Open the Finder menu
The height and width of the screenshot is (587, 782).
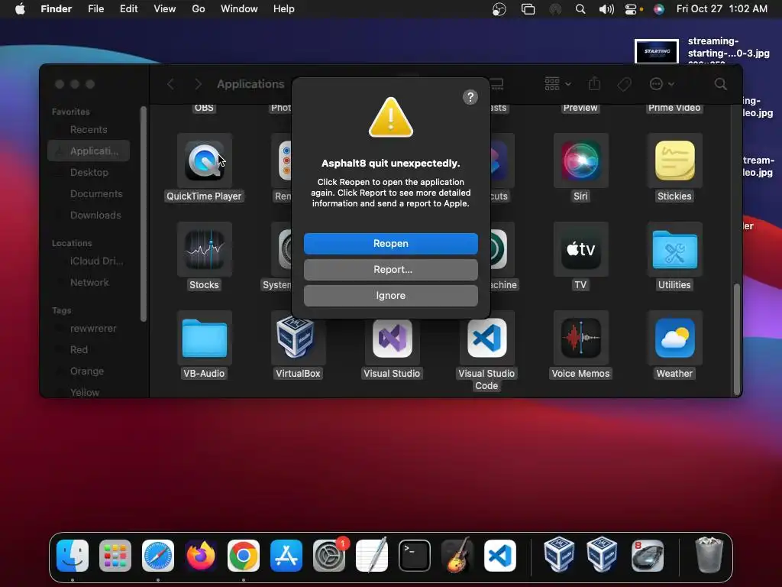click(x=56, y=9)
